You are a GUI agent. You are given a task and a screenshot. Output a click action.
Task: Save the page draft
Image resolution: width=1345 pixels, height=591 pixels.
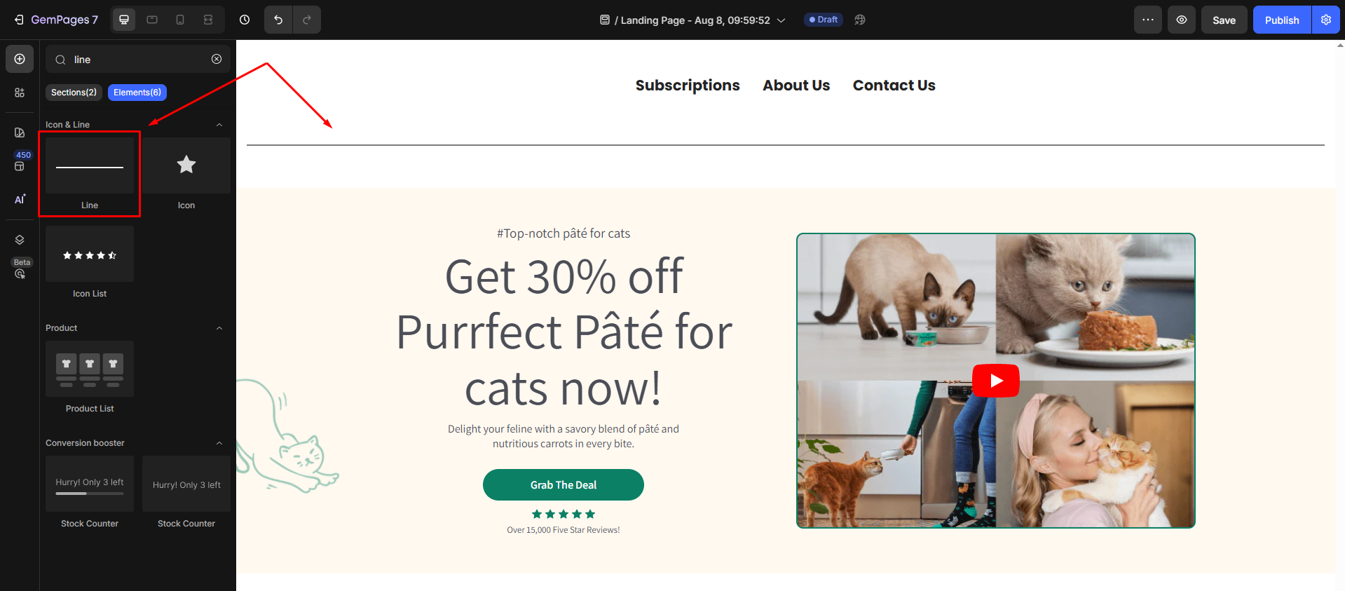pyautogui.click(x=1224, y=20)
